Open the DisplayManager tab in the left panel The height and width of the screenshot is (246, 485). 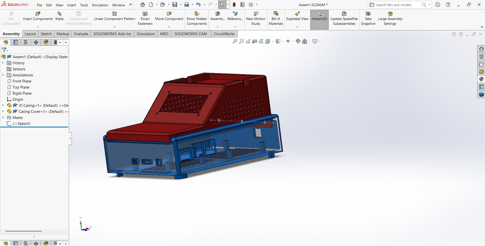pos(46,42)
